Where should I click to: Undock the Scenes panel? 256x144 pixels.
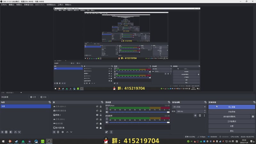(50, 102)
